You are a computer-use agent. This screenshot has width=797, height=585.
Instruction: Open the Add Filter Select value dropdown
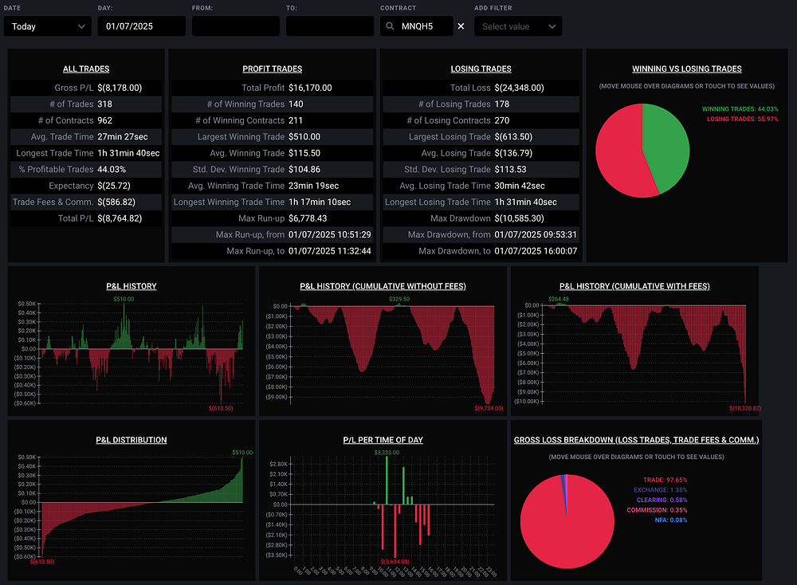tap(518, 26)
